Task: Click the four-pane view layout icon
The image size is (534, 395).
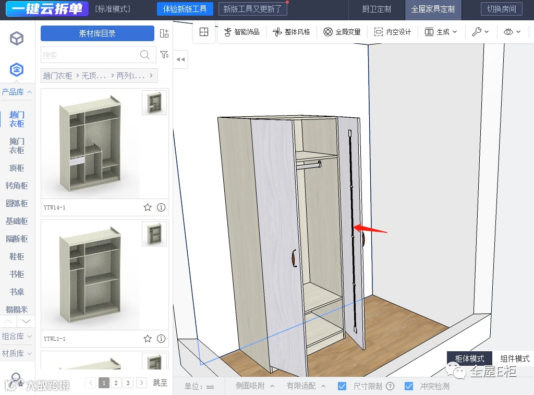Action: (x=204, y=32)
